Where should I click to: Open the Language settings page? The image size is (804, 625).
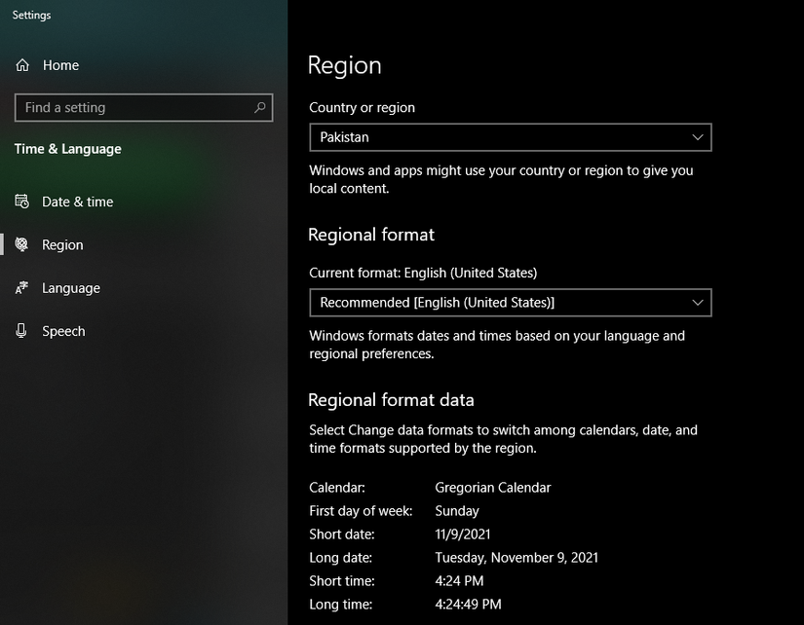tap(143, 287)
